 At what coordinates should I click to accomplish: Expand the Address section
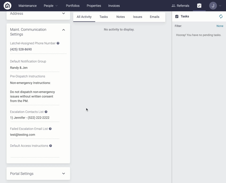64,14
